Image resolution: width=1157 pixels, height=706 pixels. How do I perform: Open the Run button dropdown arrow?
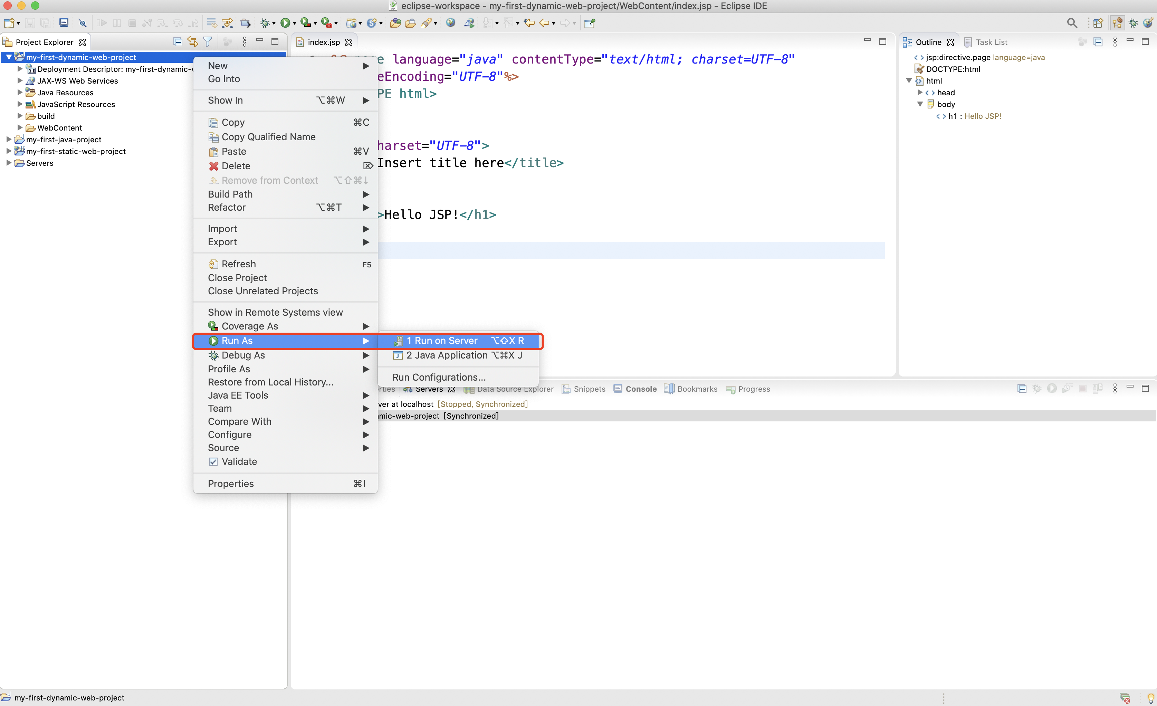coord(294,23)
